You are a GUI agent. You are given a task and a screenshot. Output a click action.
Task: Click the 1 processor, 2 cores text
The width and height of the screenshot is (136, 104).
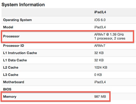pos(110,38)
